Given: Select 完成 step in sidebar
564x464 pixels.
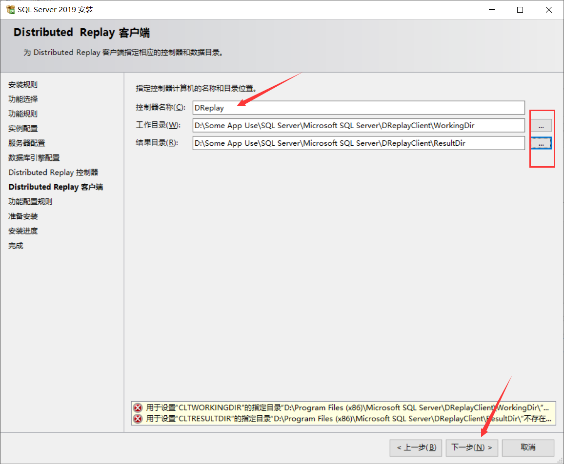Looking at the screenshot, I should click(16, 246).
